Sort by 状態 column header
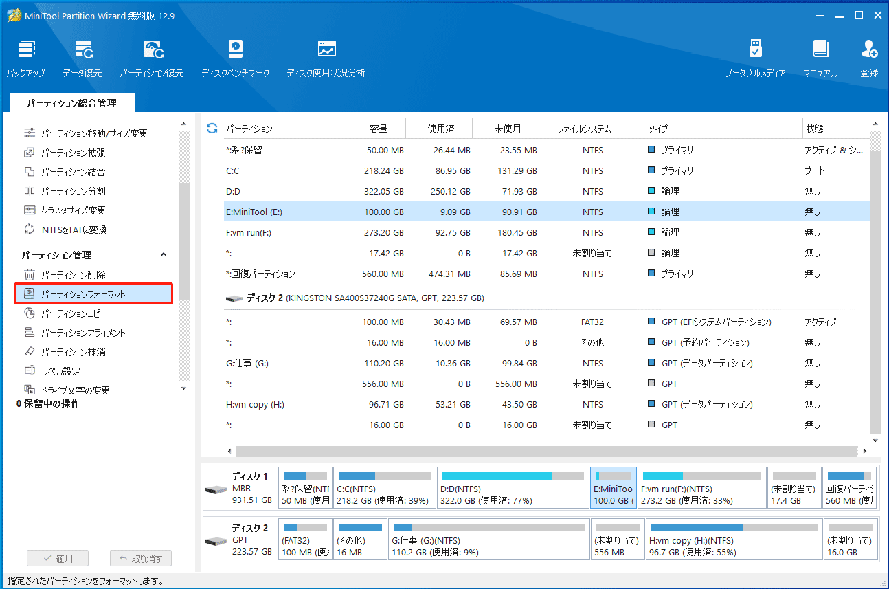889x589 pixels. point(836,129)
